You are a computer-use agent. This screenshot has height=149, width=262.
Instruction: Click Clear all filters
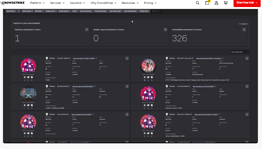point(156,11)
